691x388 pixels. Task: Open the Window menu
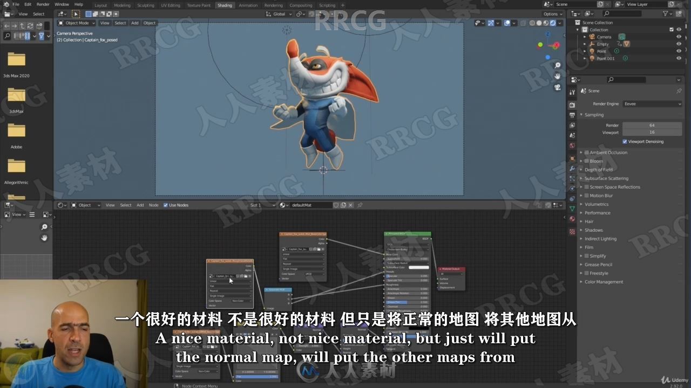(x=62, y=4)
